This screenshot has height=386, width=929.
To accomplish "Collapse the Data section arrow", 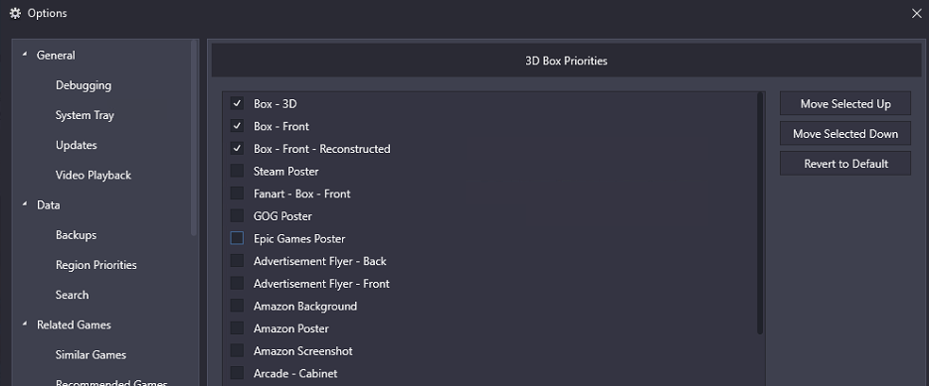I will tap(25, 204).
